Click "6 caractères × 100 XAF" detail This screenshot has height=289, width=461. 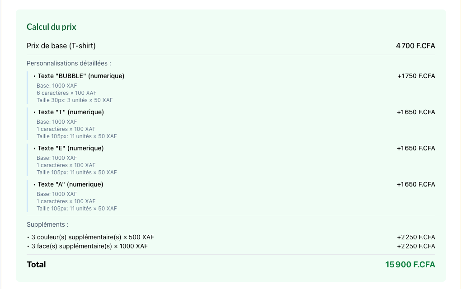[x=66, y=93]
